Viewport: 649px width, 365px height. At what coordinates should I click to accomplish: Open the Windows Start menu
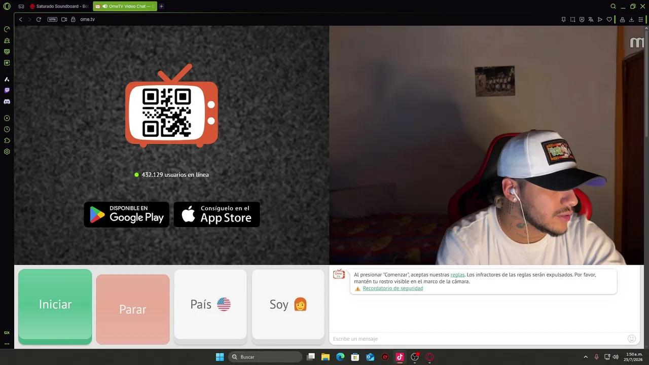220,357
